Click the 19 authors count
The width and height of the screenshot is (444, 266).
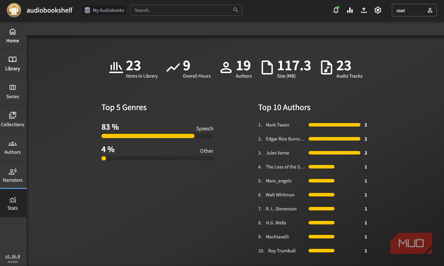click(244, 65)
